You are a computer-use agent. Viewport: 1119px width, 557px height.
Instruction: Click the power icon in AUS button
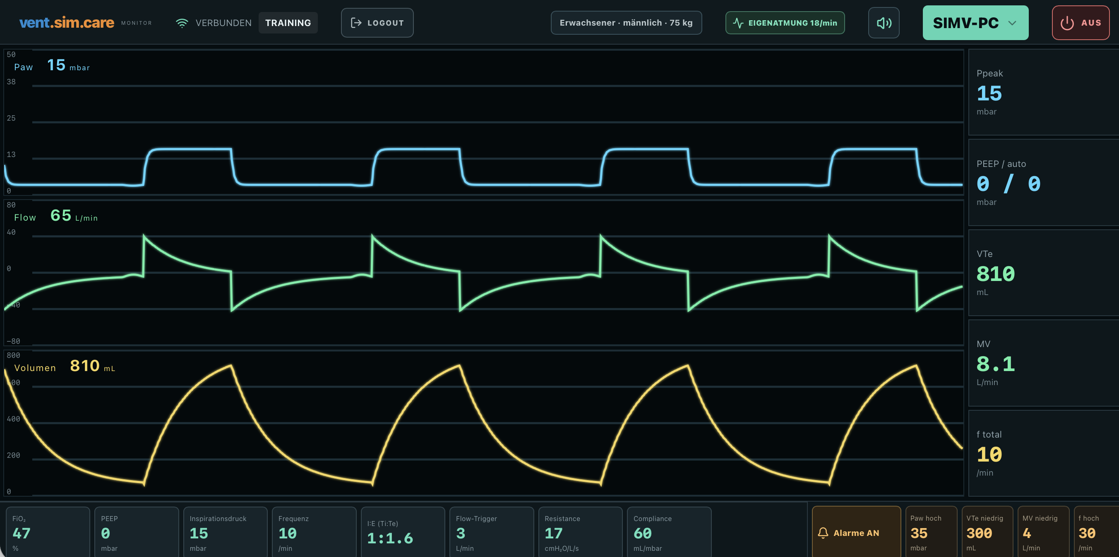click(x=1067, y=23)
